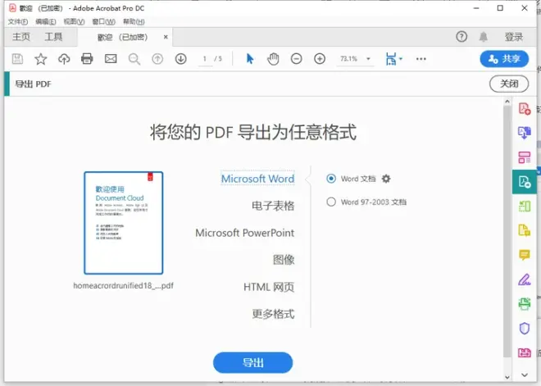Click the 关闭 button
Viewport: 541px width, 386px height.
pyautogui.click(x=509, y=84)
